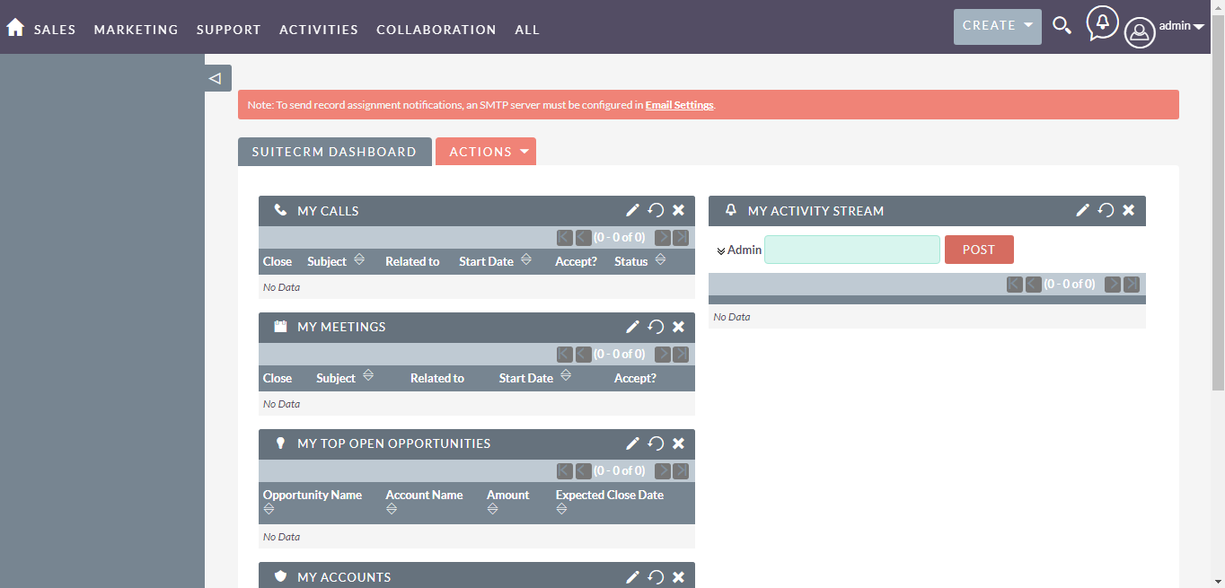Open the notifications bell
1225x588 pixels.
pos(1102,25)
